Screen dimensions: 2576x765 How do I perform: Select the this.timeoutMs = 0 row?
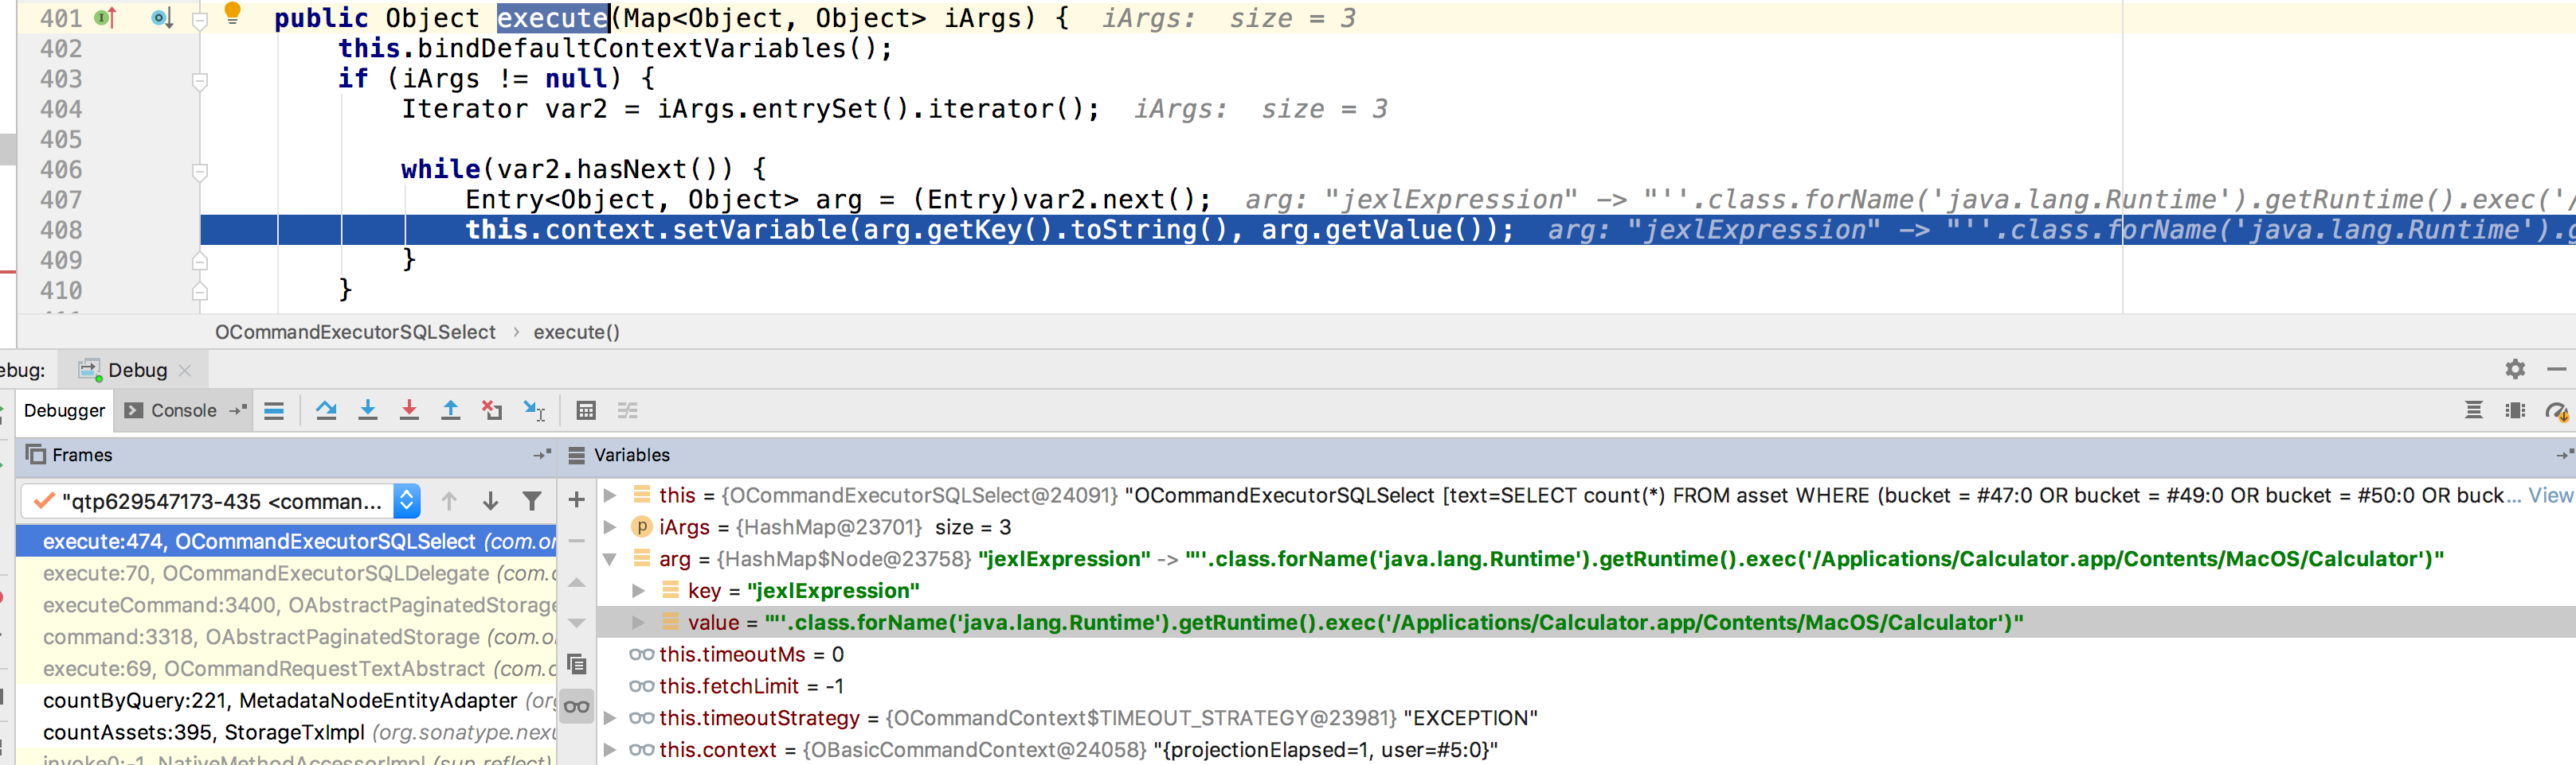(x=1586, y=654)
